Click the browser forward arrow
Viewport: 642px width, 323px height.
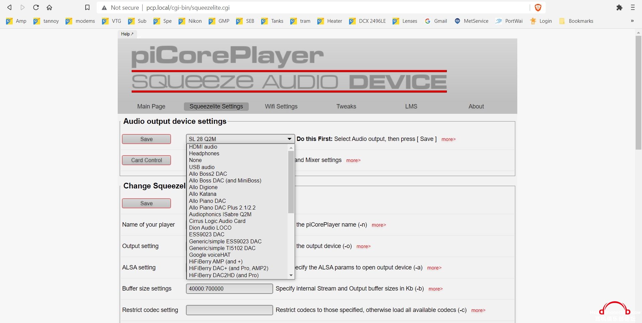pyautogui.click(x=23, y=7)
